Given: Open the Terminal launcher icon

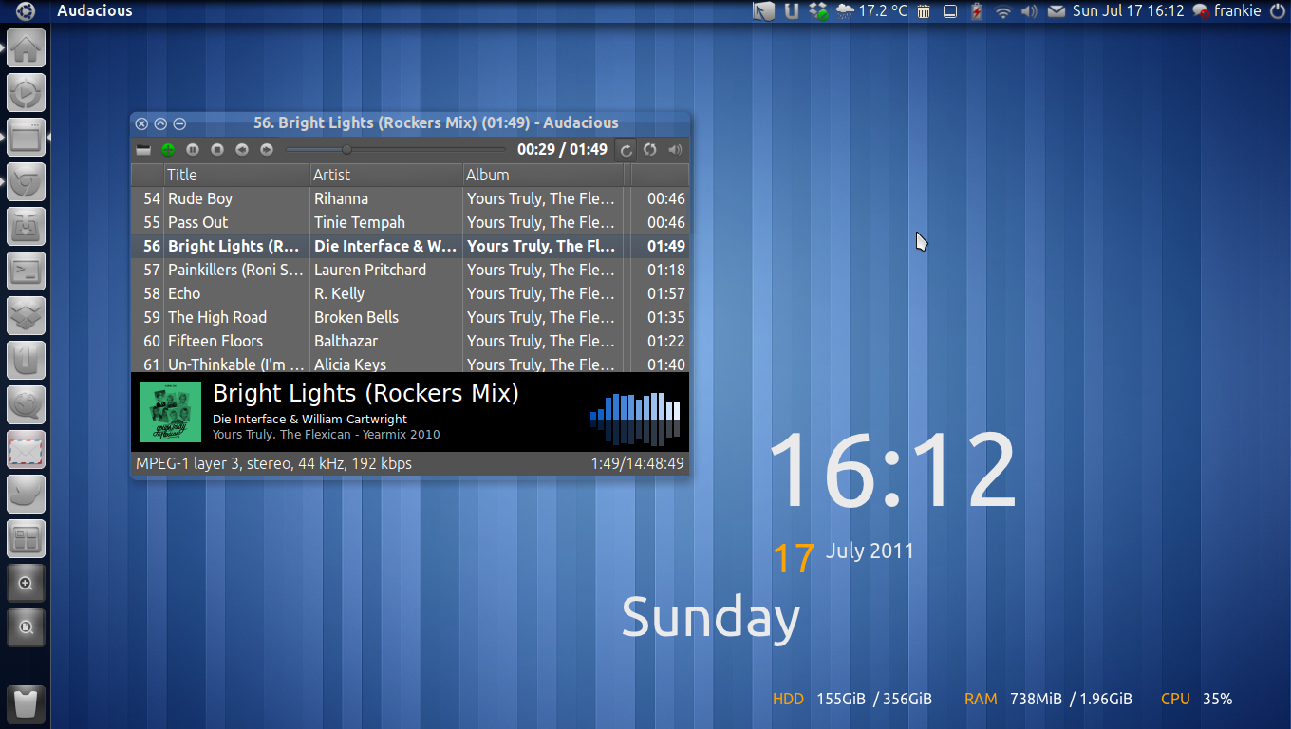Looking at the screenshot, I should [27, 271].
